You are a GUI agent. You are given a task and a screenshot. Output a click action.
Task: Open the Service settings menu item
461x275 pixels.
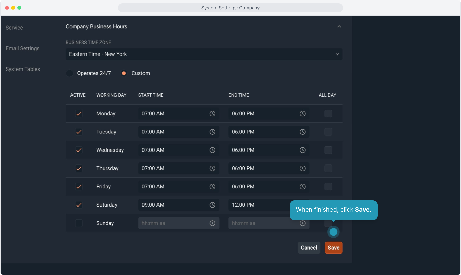point(14,28)
